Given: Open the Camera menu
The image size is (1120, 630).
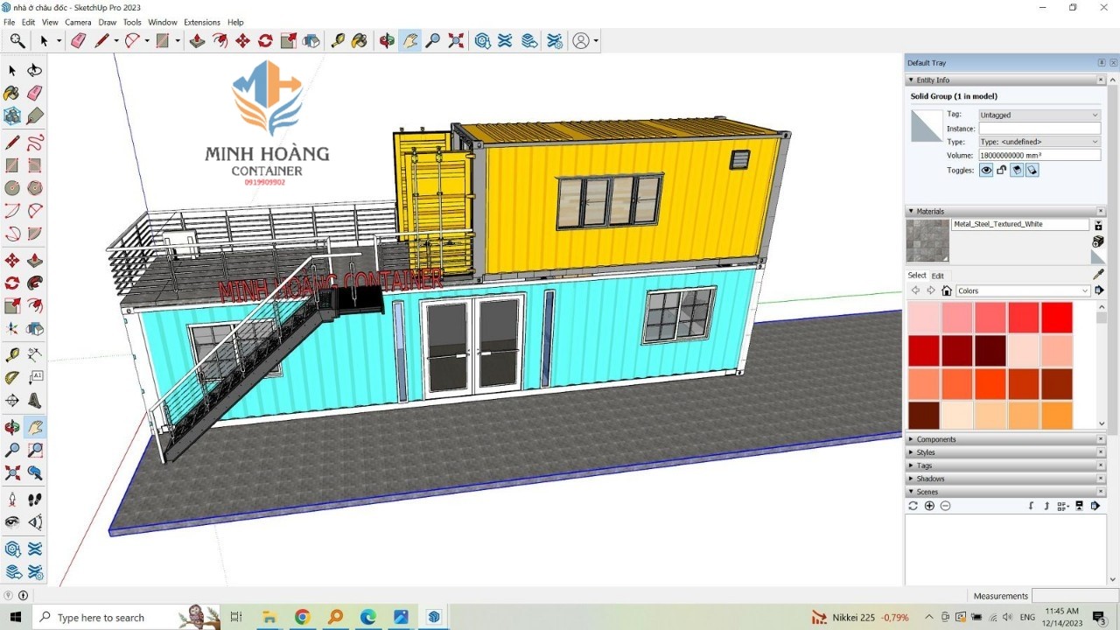Looking at the screenshot, I should [x=78, y=22].
